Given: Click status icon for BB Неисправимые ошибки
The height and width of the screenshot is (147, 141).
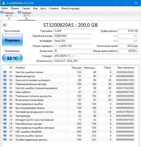Looking at the screenshot, I should [5, 104].
